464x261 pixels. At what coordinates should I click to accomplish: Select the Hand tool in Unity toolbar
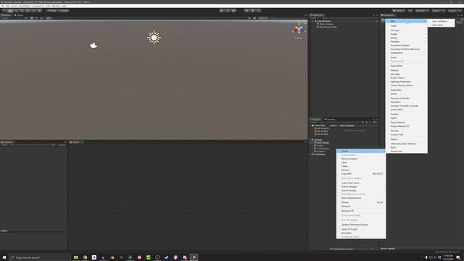point(4,11)
